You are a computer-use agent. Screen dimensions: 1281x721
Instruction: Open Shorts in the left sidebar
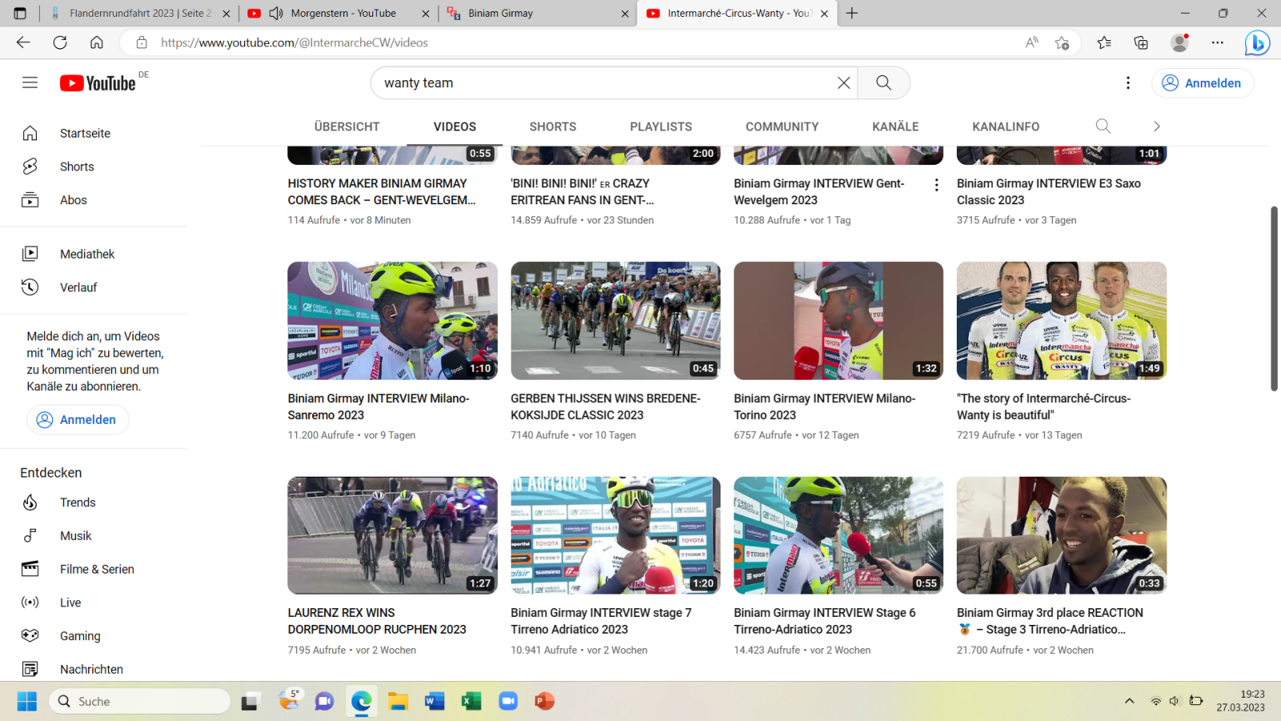pyautogui.click(x=77, y=167)
